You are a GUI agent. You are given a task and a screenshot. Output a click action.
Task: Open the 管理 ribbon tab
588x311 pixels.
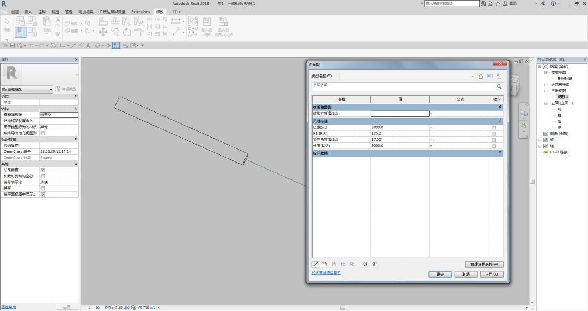[69, 11]
